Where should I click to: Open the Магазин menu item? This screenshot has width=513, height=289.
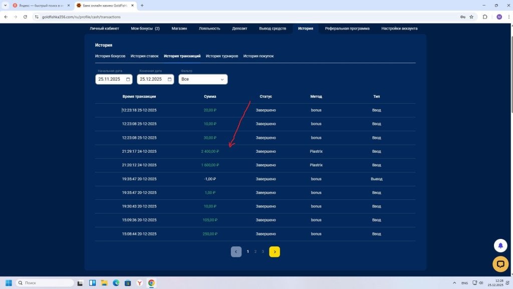pos(179,29)
